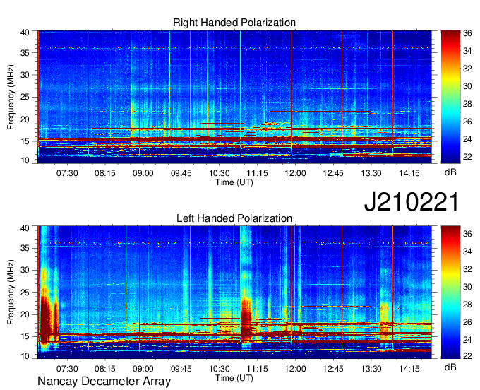
Task: Click the large red burst at start of Left Handed spectrogram
Action: click(x=46, y=319)
